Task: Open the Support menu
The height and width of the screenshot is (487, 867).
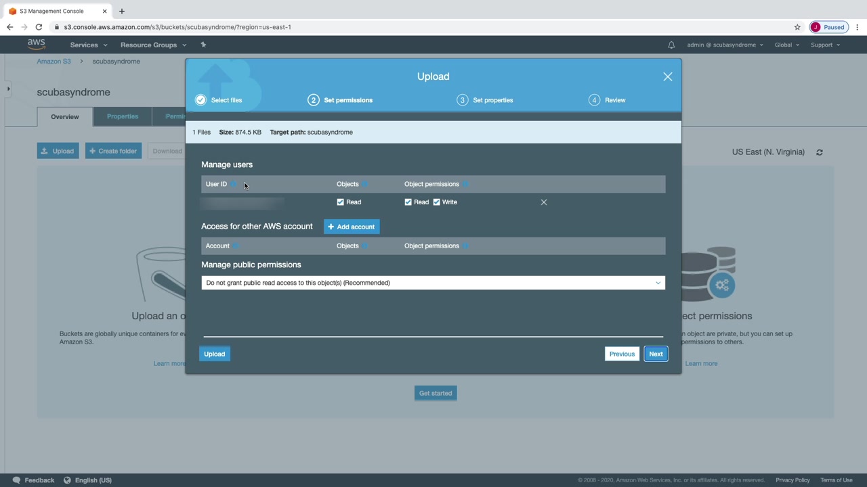Action: 825,45
